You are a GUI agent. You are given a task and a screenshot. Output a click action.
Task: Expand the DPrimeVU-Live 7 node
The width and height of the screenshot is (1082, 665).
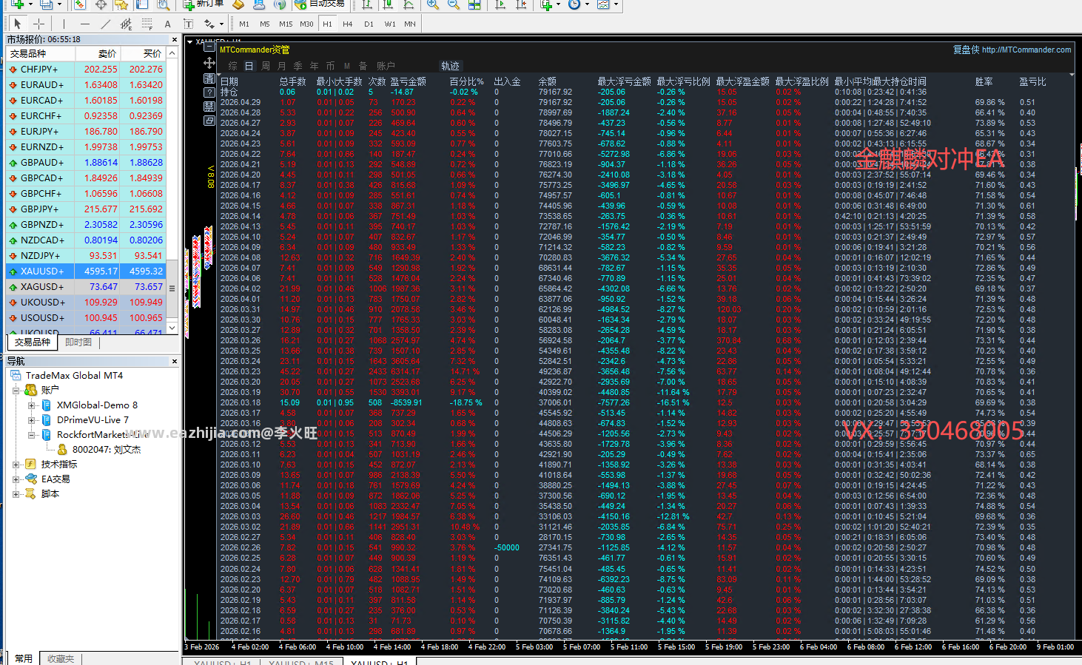click(31, 419)
